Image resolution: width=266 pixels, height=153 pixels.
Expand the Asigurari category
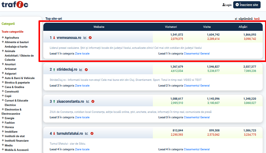(x=3, y=73)
